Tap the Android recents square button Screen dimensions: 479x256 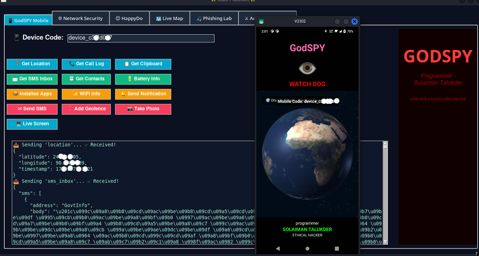pyautogui.click(x=337, y=249)
